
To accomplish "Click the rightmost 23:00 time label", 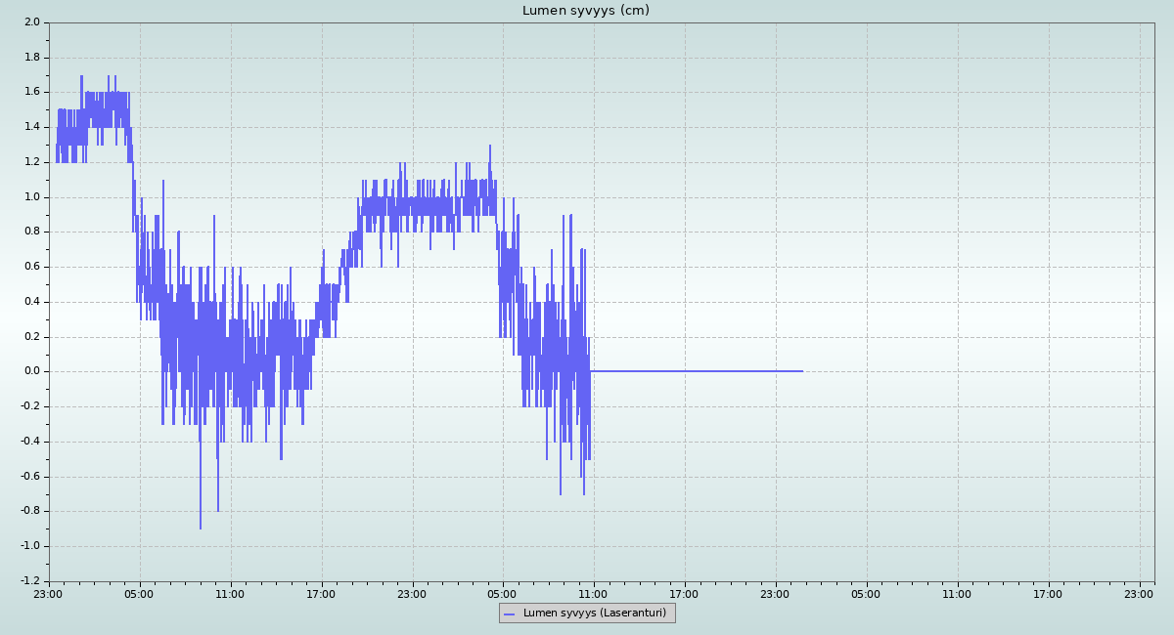I will point(1139,593).
